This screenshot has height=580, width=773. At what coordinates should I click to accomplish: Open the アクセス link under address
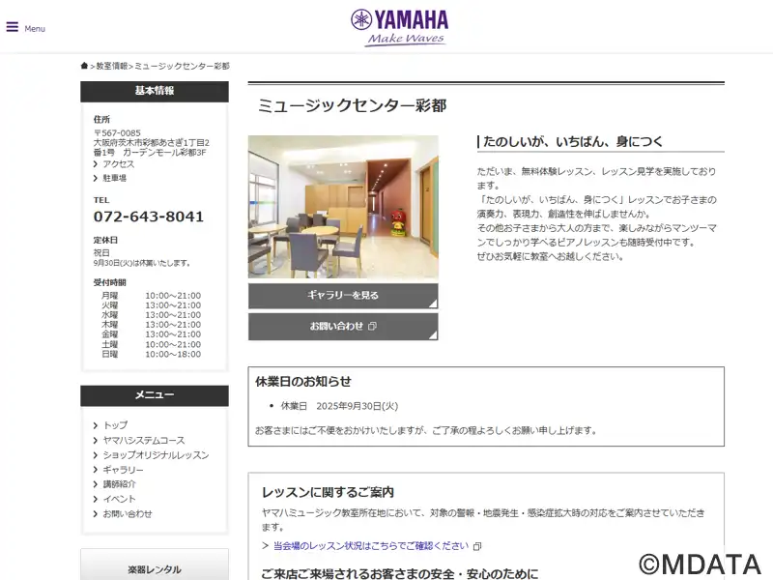(118, 163)
